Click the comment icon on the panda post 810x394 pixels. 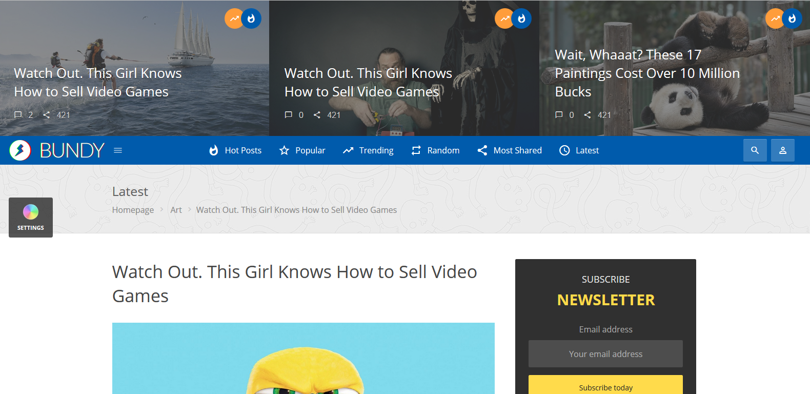tap(559, 115)
